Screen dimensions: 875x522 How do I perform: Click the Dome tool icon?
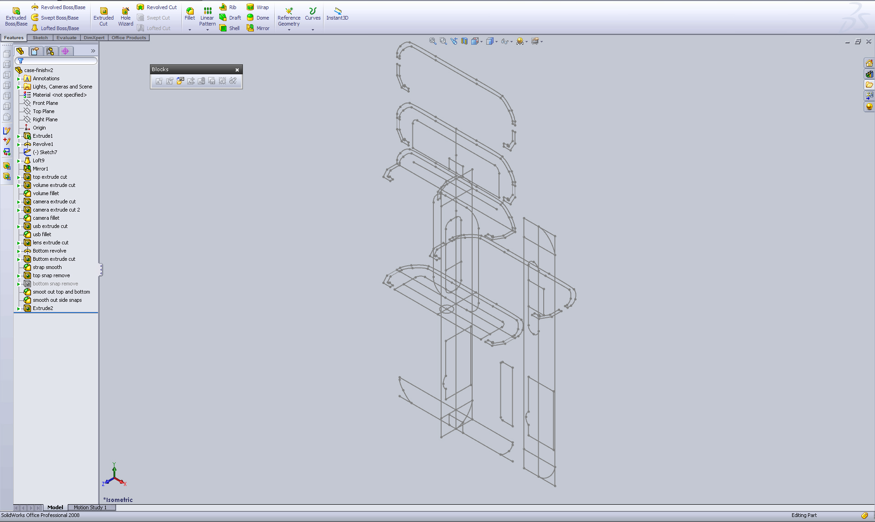(x=250, y=17)
